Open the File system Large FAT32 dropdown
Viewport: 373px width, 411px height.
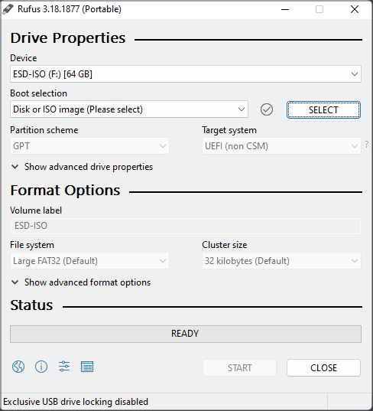pos(89,261)
